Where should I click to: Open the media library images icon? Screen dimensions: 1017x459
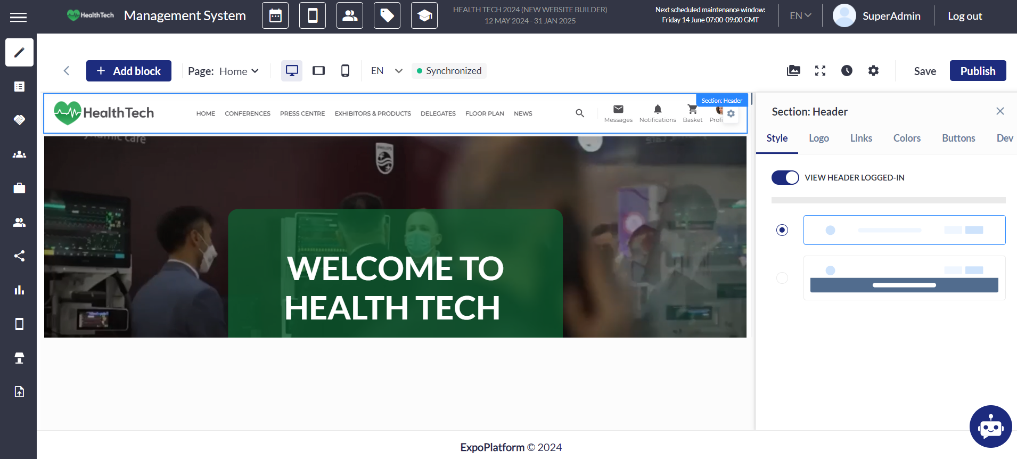point(793,71)
